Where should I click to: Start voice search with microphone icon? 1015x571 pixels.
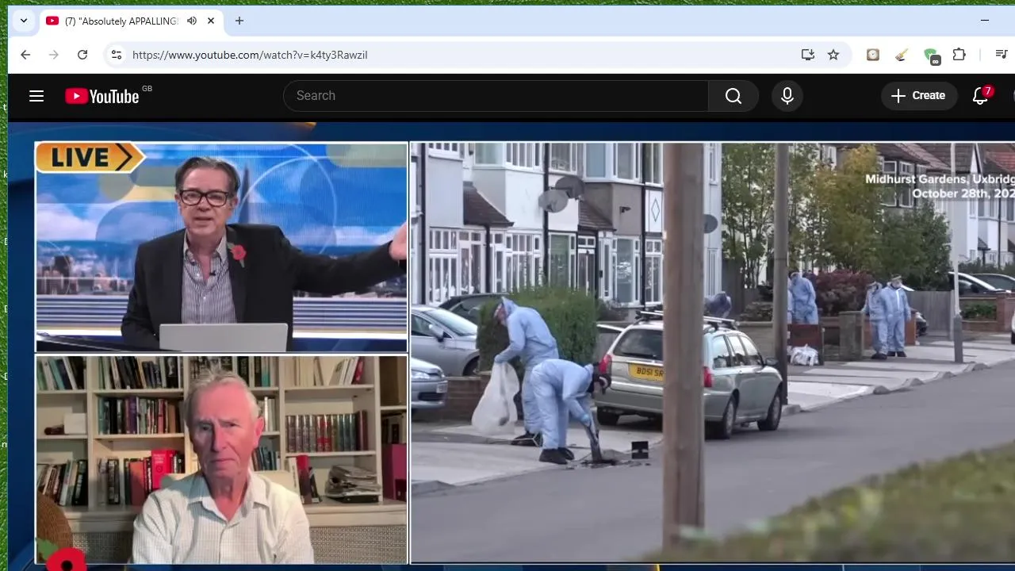pos(787,96)
